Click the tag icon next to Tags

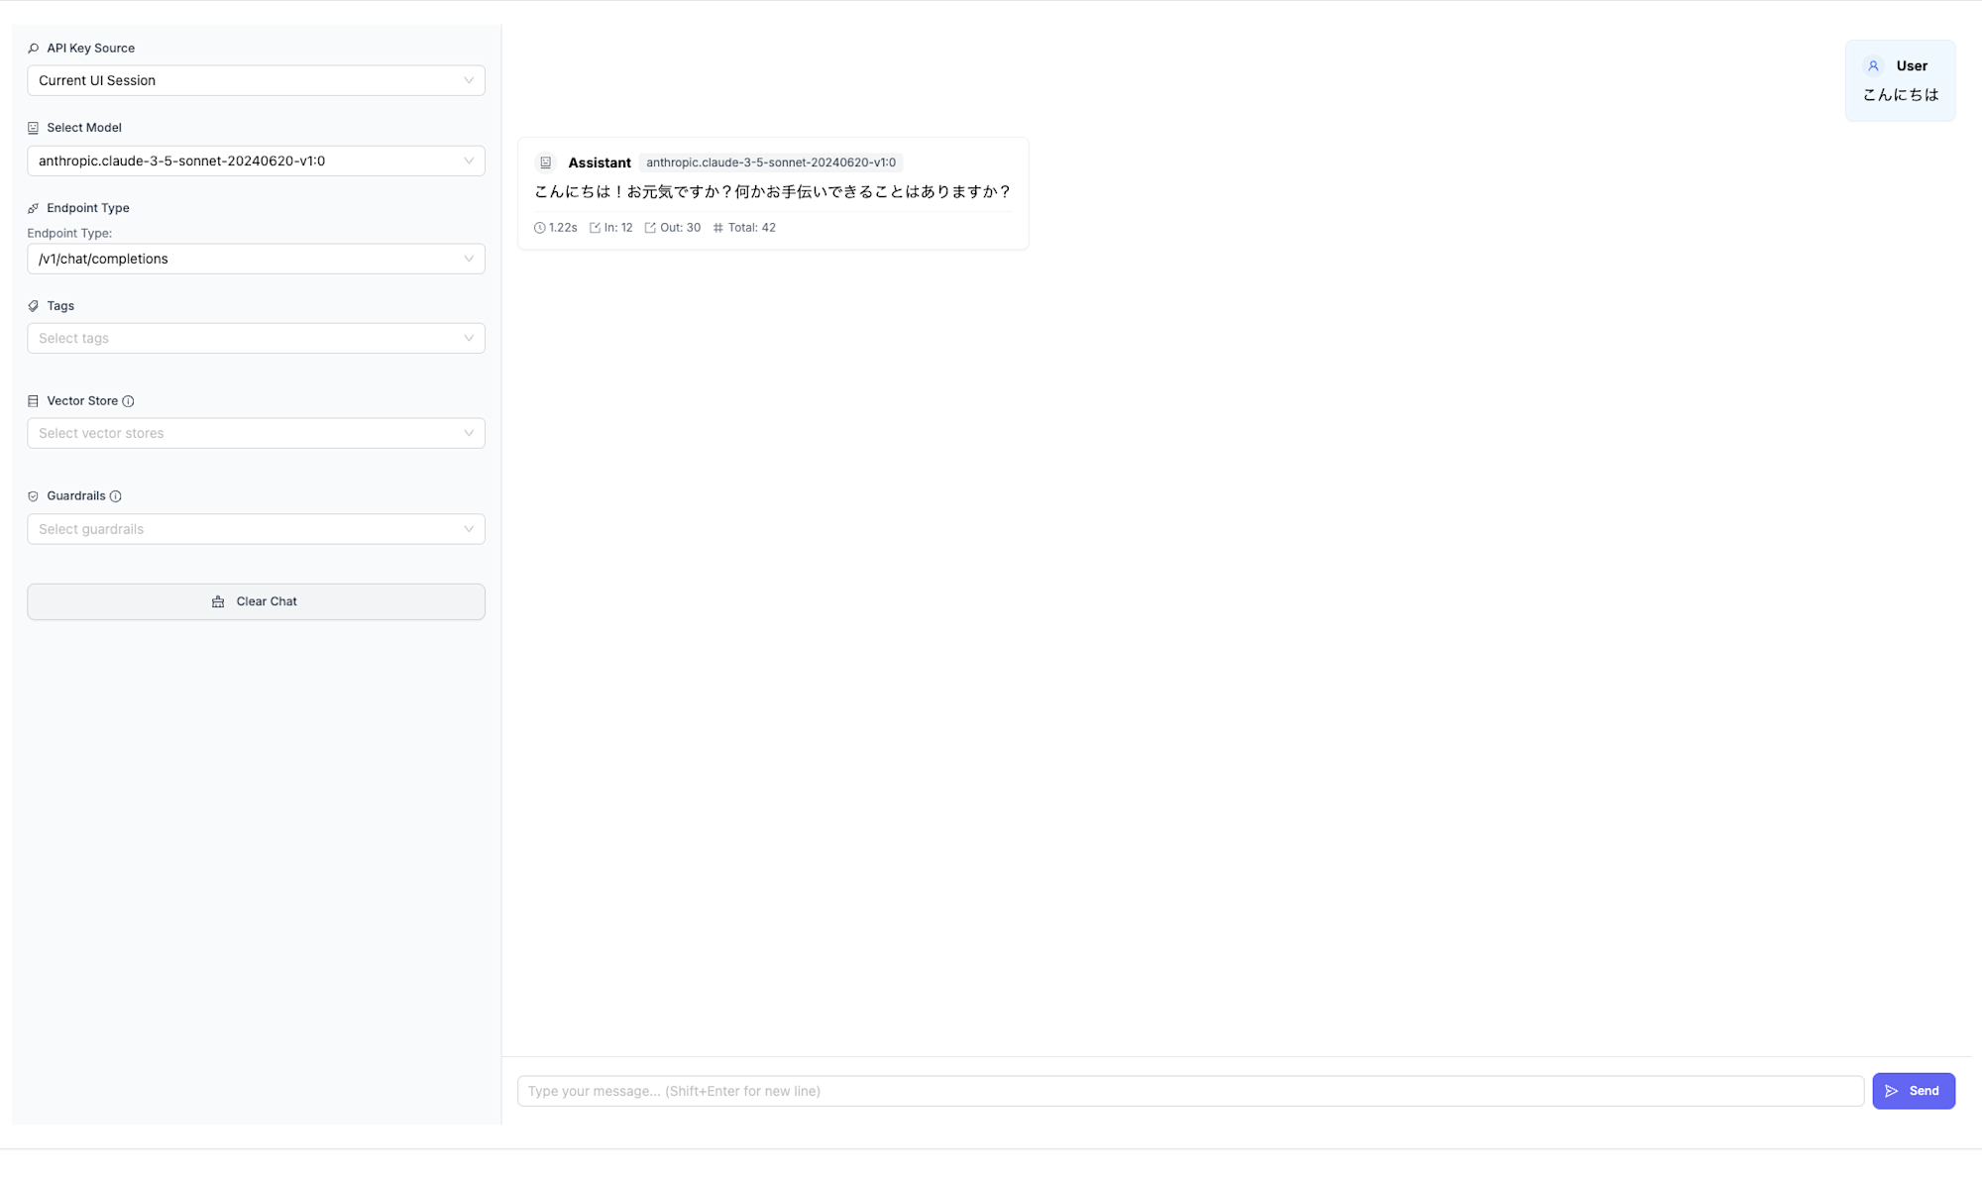[33, 306]
